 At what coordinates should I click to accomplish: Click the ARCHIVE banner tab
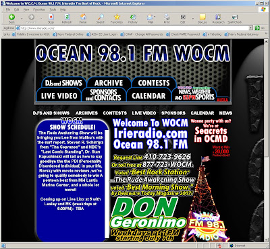click(109, 83)
